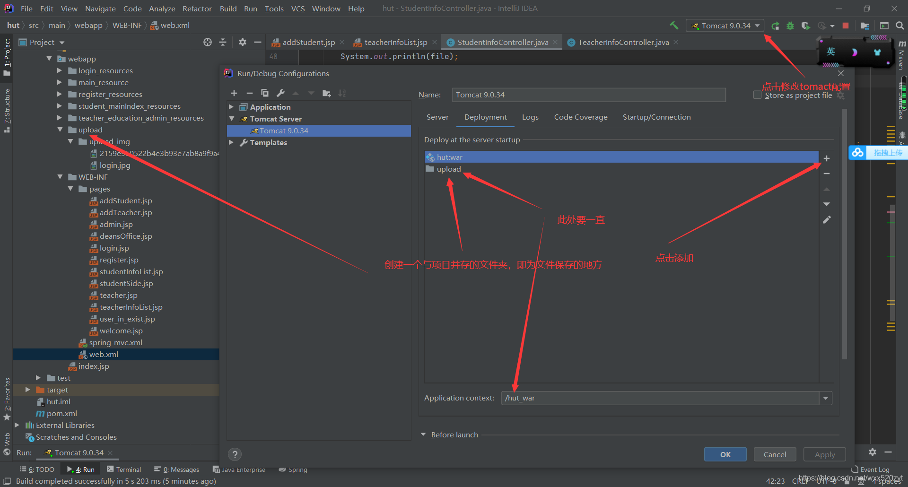Click the Cancel button
Image resolution: width=908 pixels, height=487 pixels.
pyautogui.click(x=775, y=454)
